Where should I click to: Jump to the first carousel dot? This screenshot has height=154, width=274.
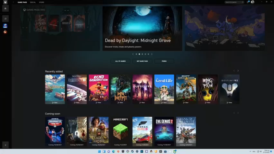[136, 54]
